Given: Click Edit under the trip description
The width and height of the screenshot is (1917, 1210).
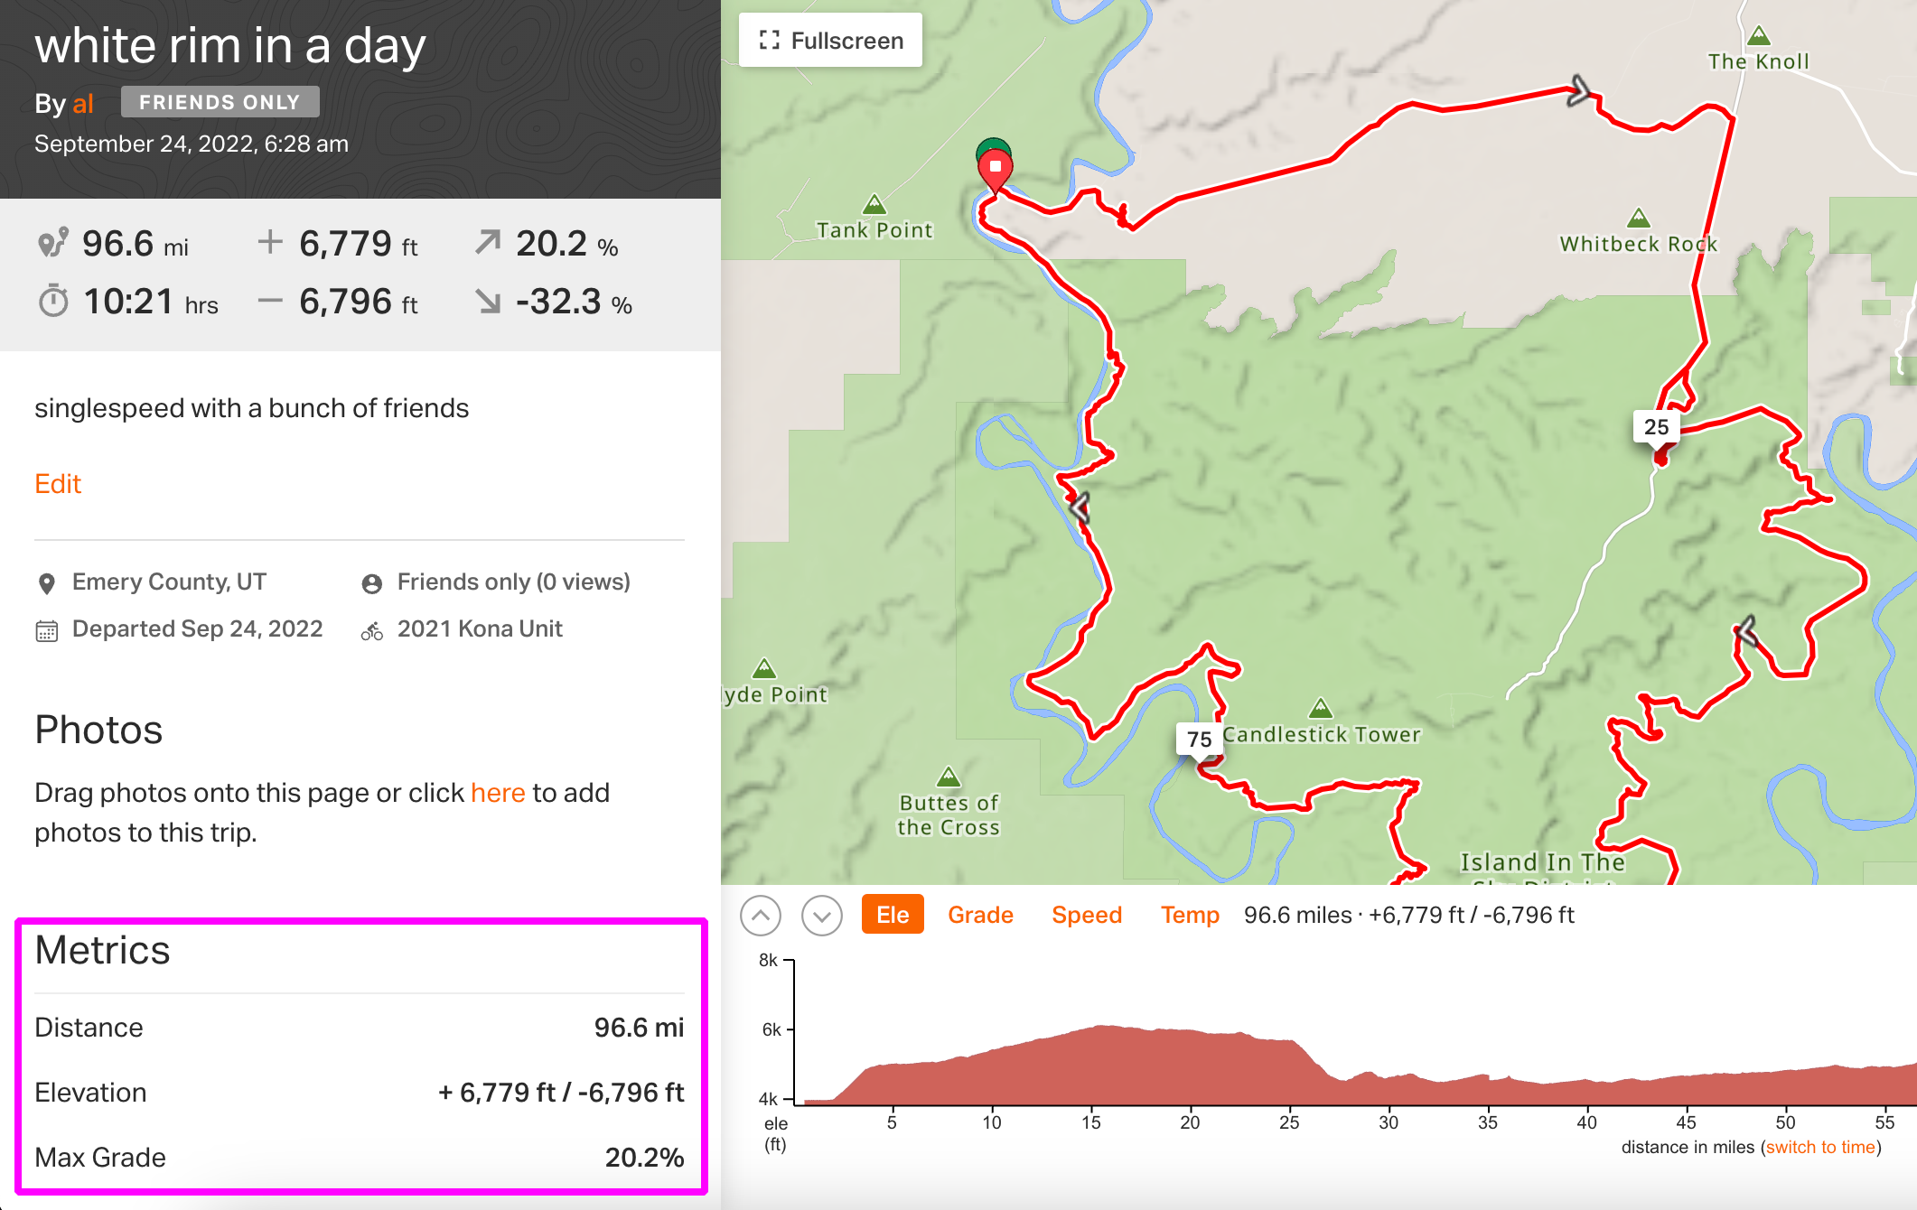Looking at the screenshot, I should coord(58,484).
